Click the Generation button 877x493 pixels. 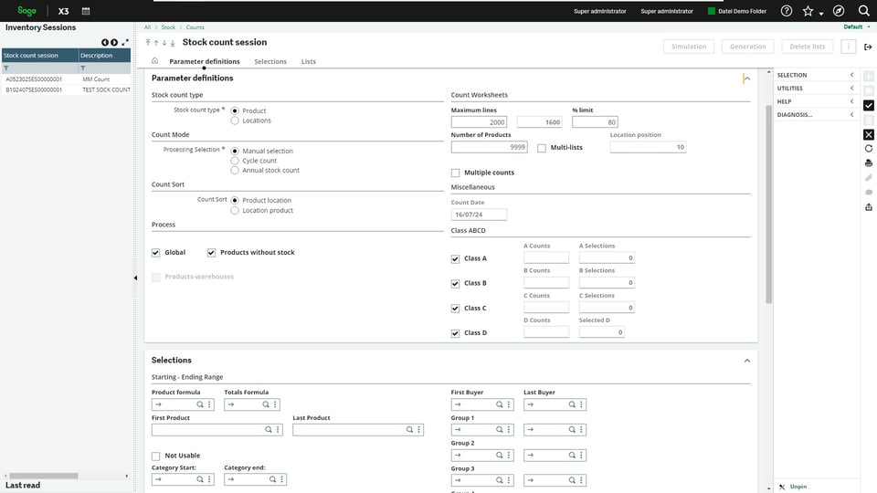point(748,47)
